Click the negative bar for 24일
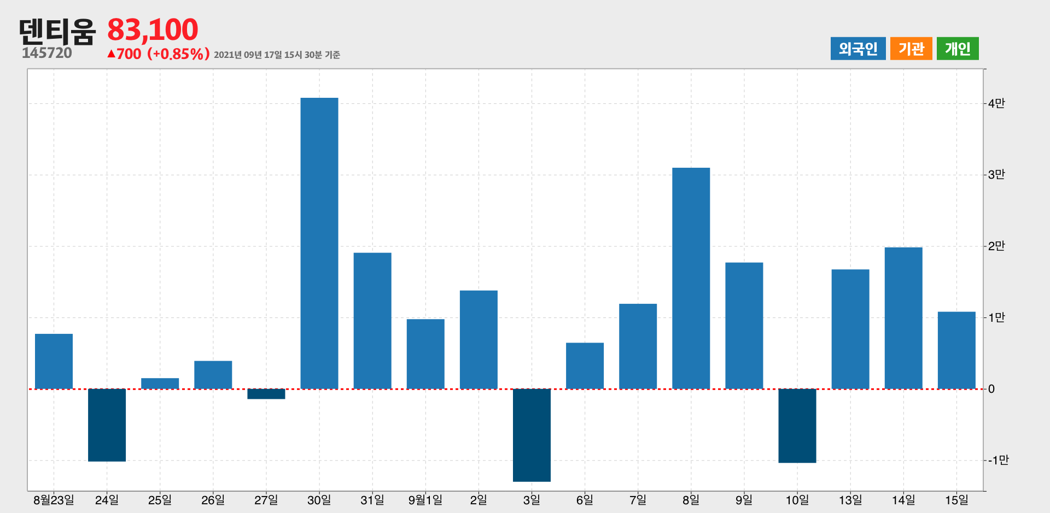Screen dimensions: 1050x513 point(107,425)
